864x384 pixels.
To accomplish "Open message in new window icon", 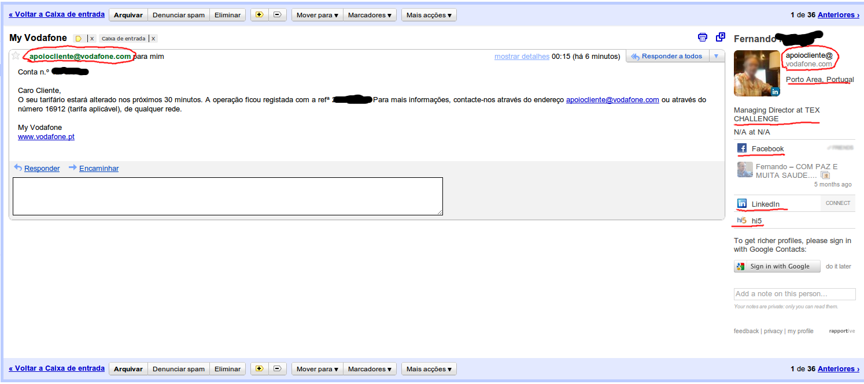I will [721, 37].
